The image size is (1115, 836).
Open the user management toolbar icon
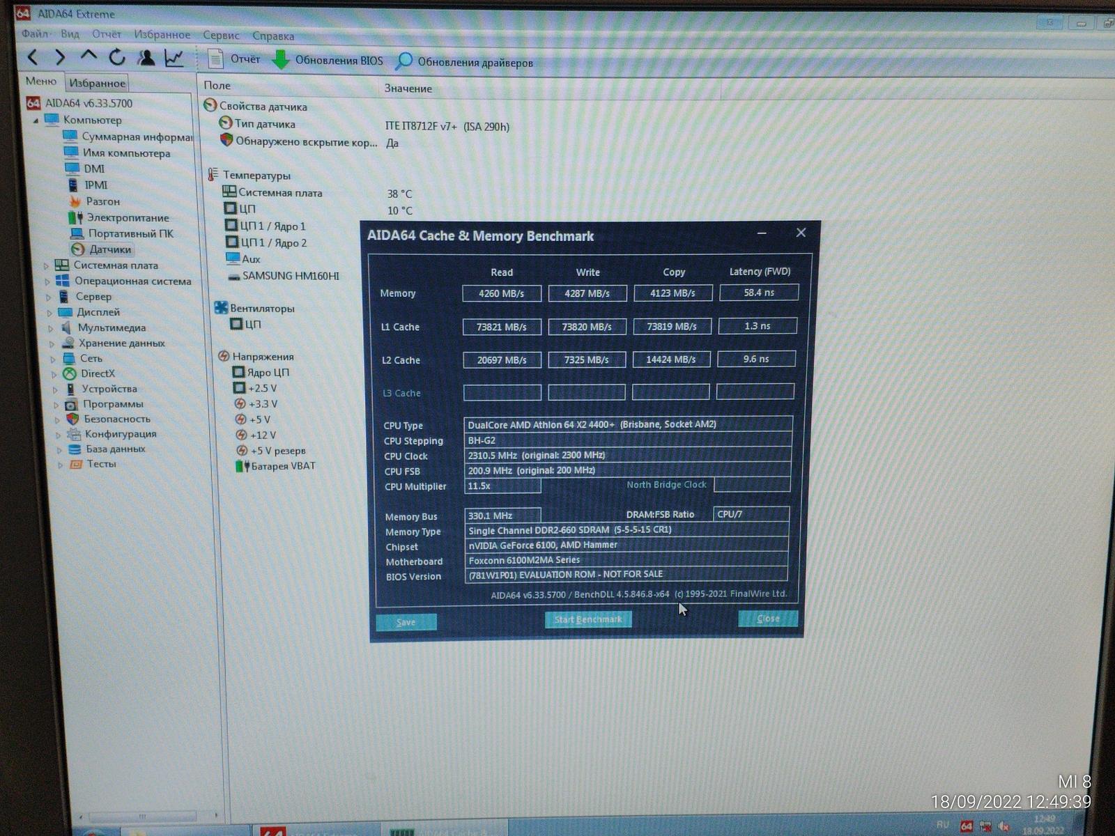click(x=146, y=58)
